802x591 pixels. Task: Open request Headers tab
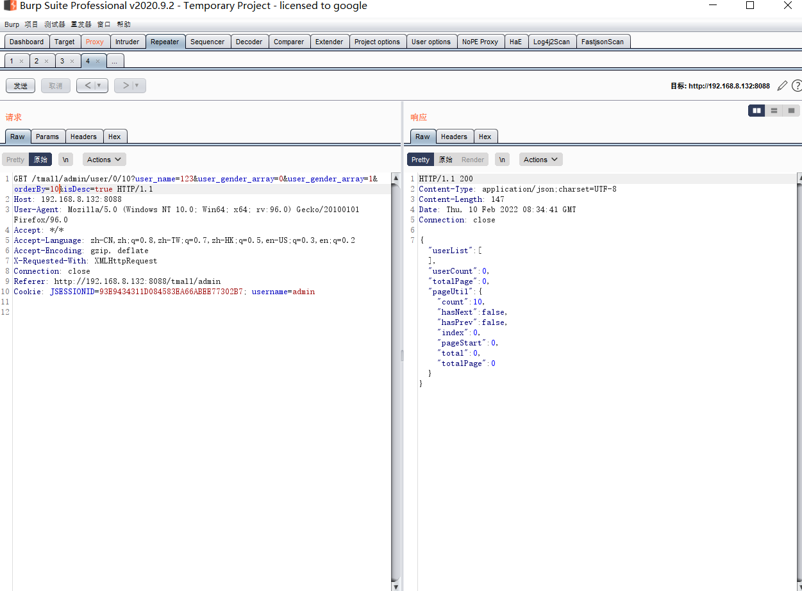pyautogui.click(x=83, y=137)
